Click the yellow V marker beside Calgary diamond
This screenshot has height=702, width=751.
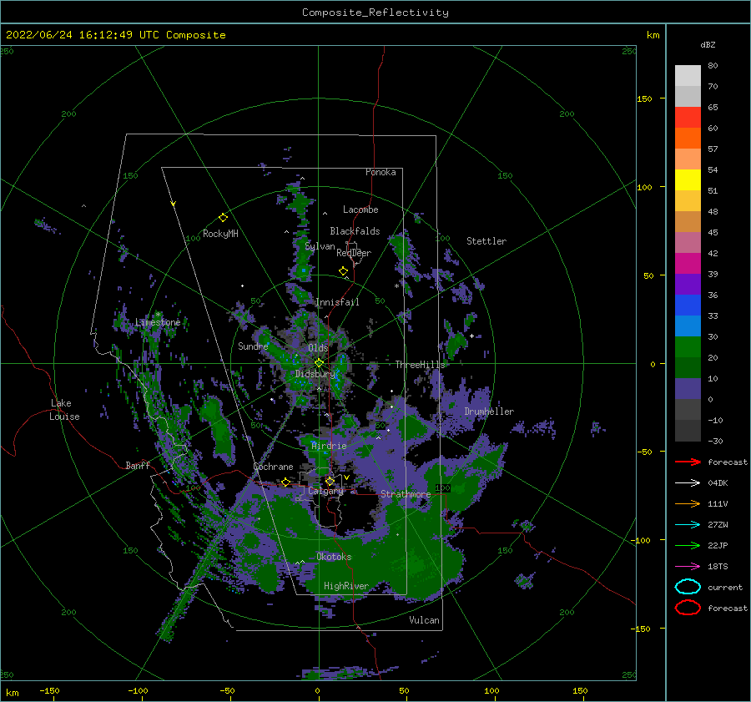coord(347,477)
